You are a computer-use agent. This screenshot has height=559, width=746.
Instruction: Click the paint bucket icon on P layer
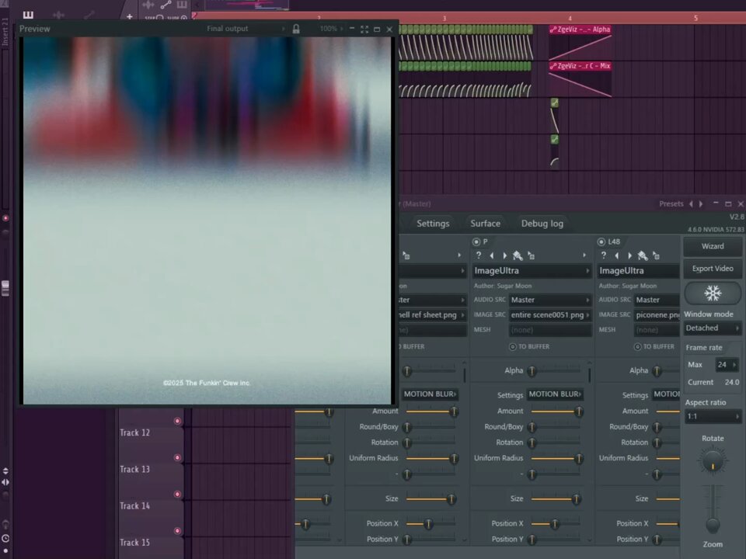pos(518,255)
